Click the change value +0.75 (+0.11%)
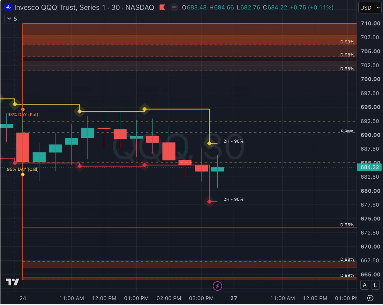Viewport: 383px width, 305px height. (312, 7)
